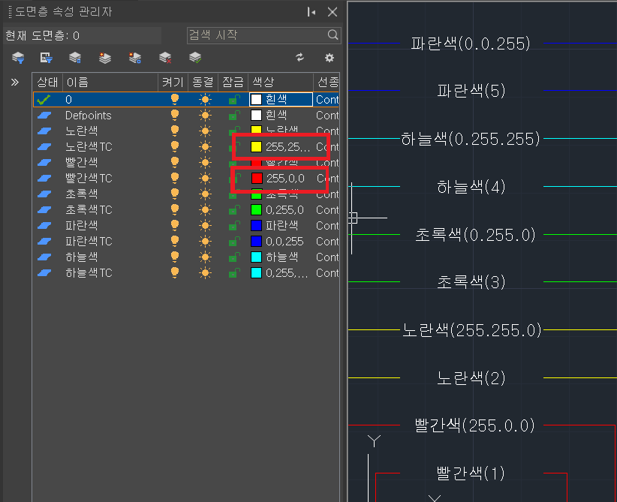Screen dimensions: 617x502
Task: Create a New Group Filter
Action: [47, 58]
